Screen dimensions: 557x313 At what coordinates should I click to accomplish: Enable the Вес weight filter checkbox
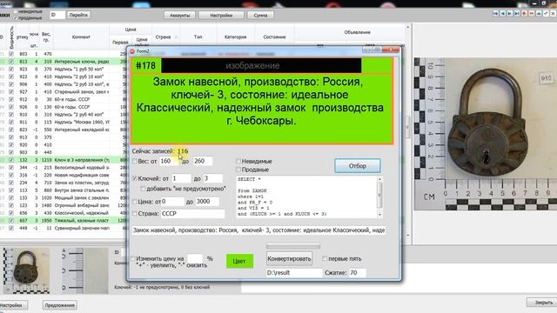point(135,161)
